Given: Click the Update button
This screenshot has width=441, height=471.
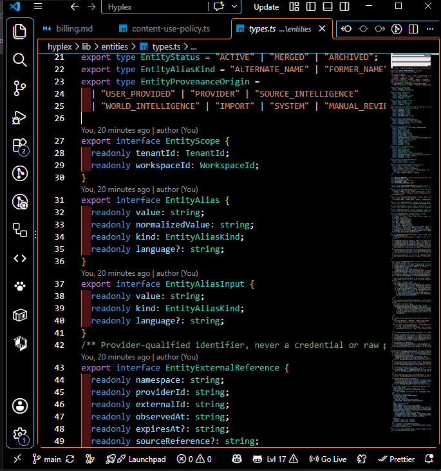Looking at the screenshot, I should point(266,7).
